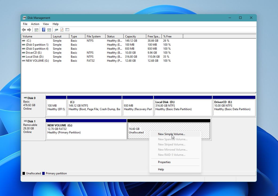This screenshot has width=278, height=196.
Task: Select the NEW VOLUME (G:) partition block on Disk 1
Action: pos(86,129)
